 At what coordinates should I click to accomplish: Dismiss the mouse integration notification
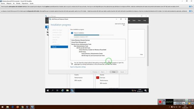[x=190, y=11]
